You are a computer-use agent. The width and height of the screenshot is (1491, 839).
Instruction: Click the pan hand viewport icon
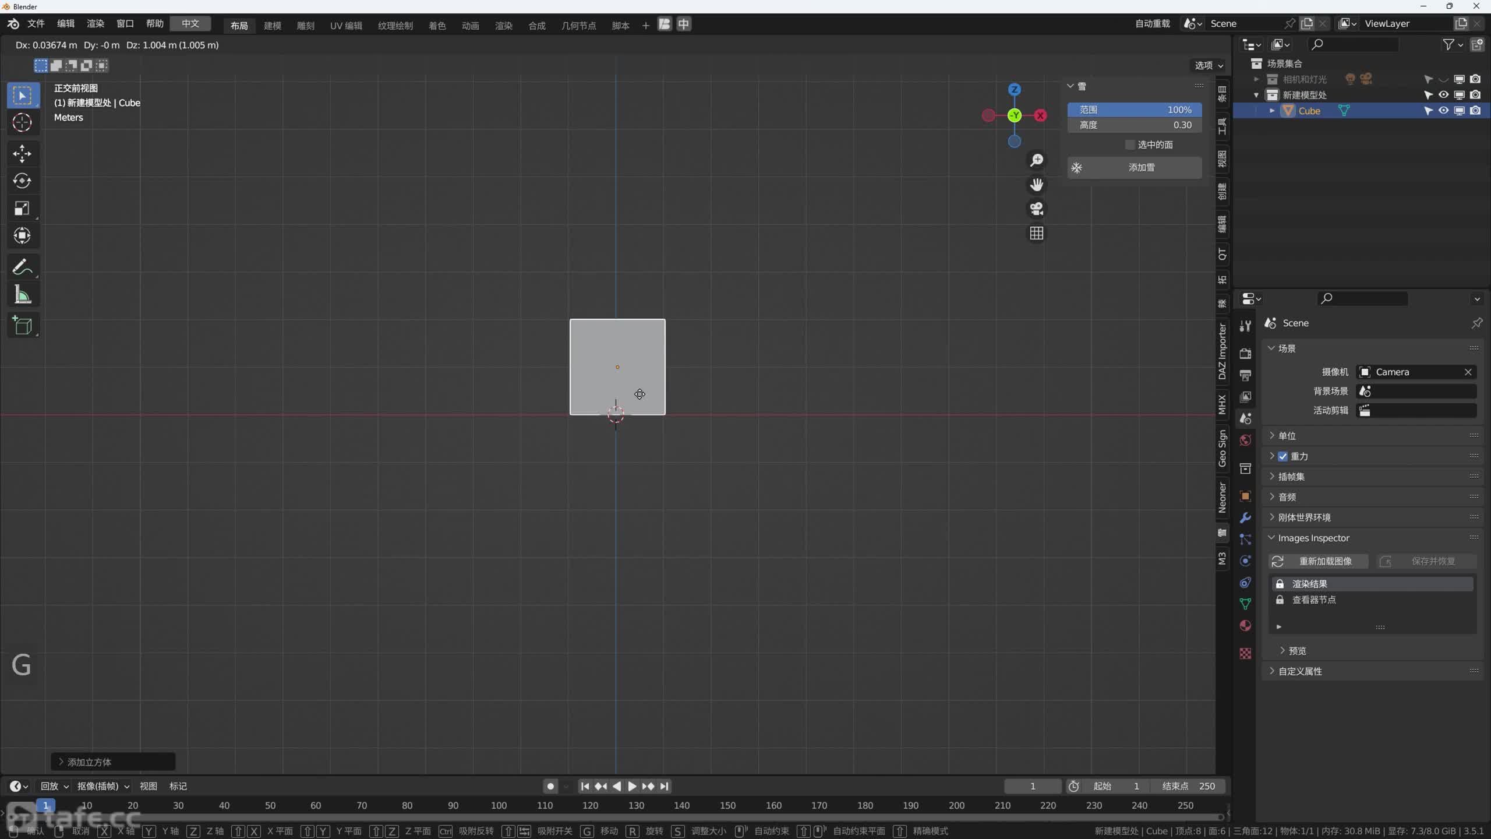tap(1037, 185)
